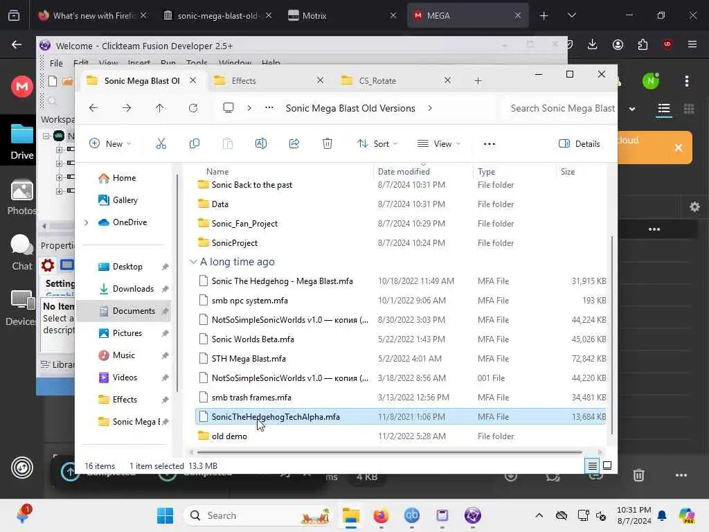
Task: Go back in File Explorer
Action: [x=93, y=108]
